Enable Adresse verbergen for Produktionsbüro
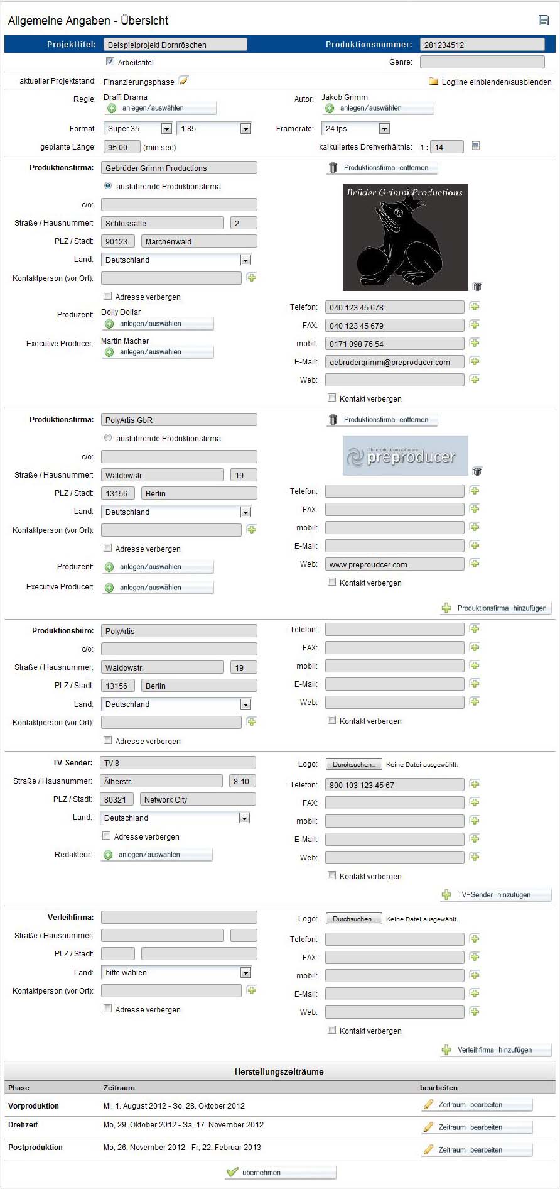Image resolution: width=560 pixels, height=1189 pixels. click(107, 740)
